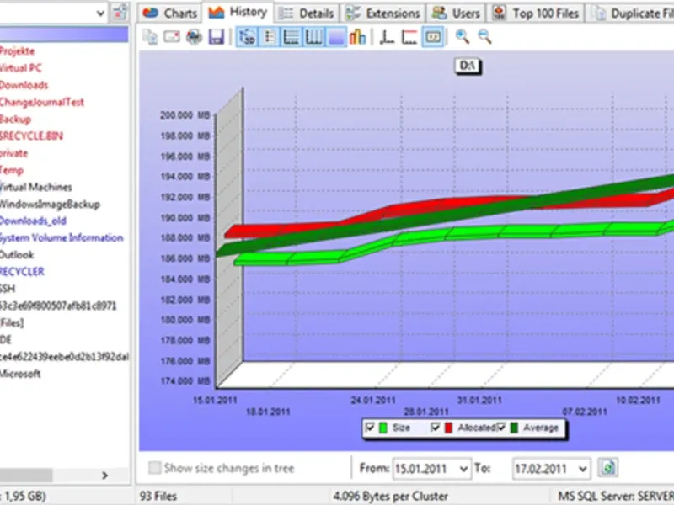Click the icon beside the drive dropdown
The image size is (674, 505).
click(120, 13)
